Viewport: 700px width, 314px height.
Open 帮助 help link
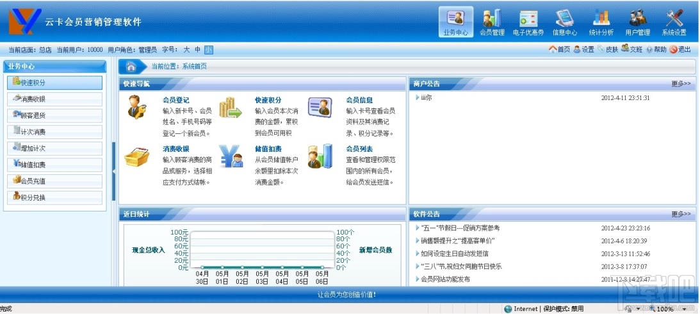tap(656, 49)
